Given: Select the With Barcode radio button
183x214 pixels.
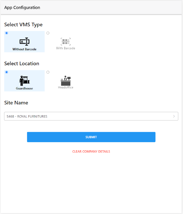Looking at the screenshot, I should [x=48, y=33].
